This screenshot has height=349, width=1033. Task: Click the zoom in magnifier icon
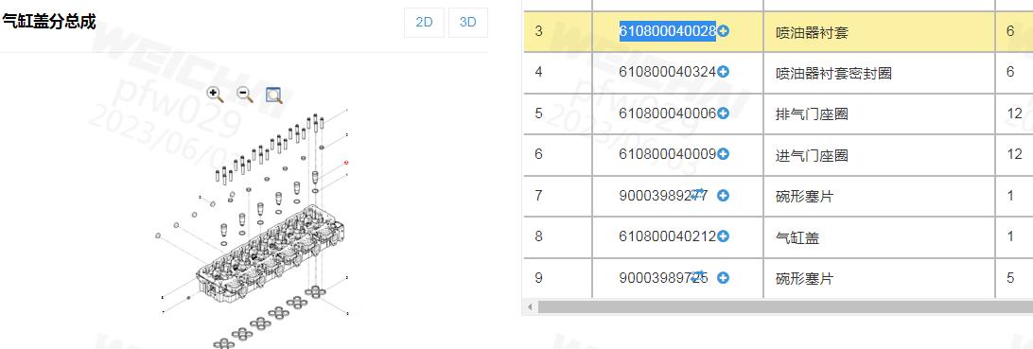pyautogui.click(x=215, y=95)
